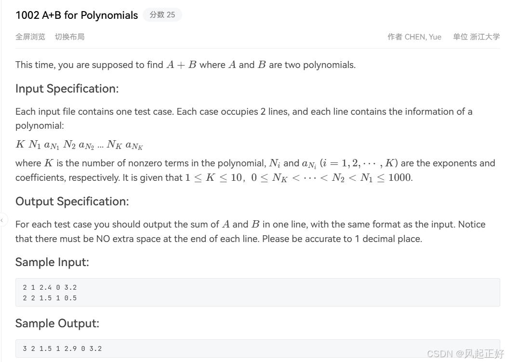Click the Sample Input heading
The image size is (506, 362).
tap(53, 262)
